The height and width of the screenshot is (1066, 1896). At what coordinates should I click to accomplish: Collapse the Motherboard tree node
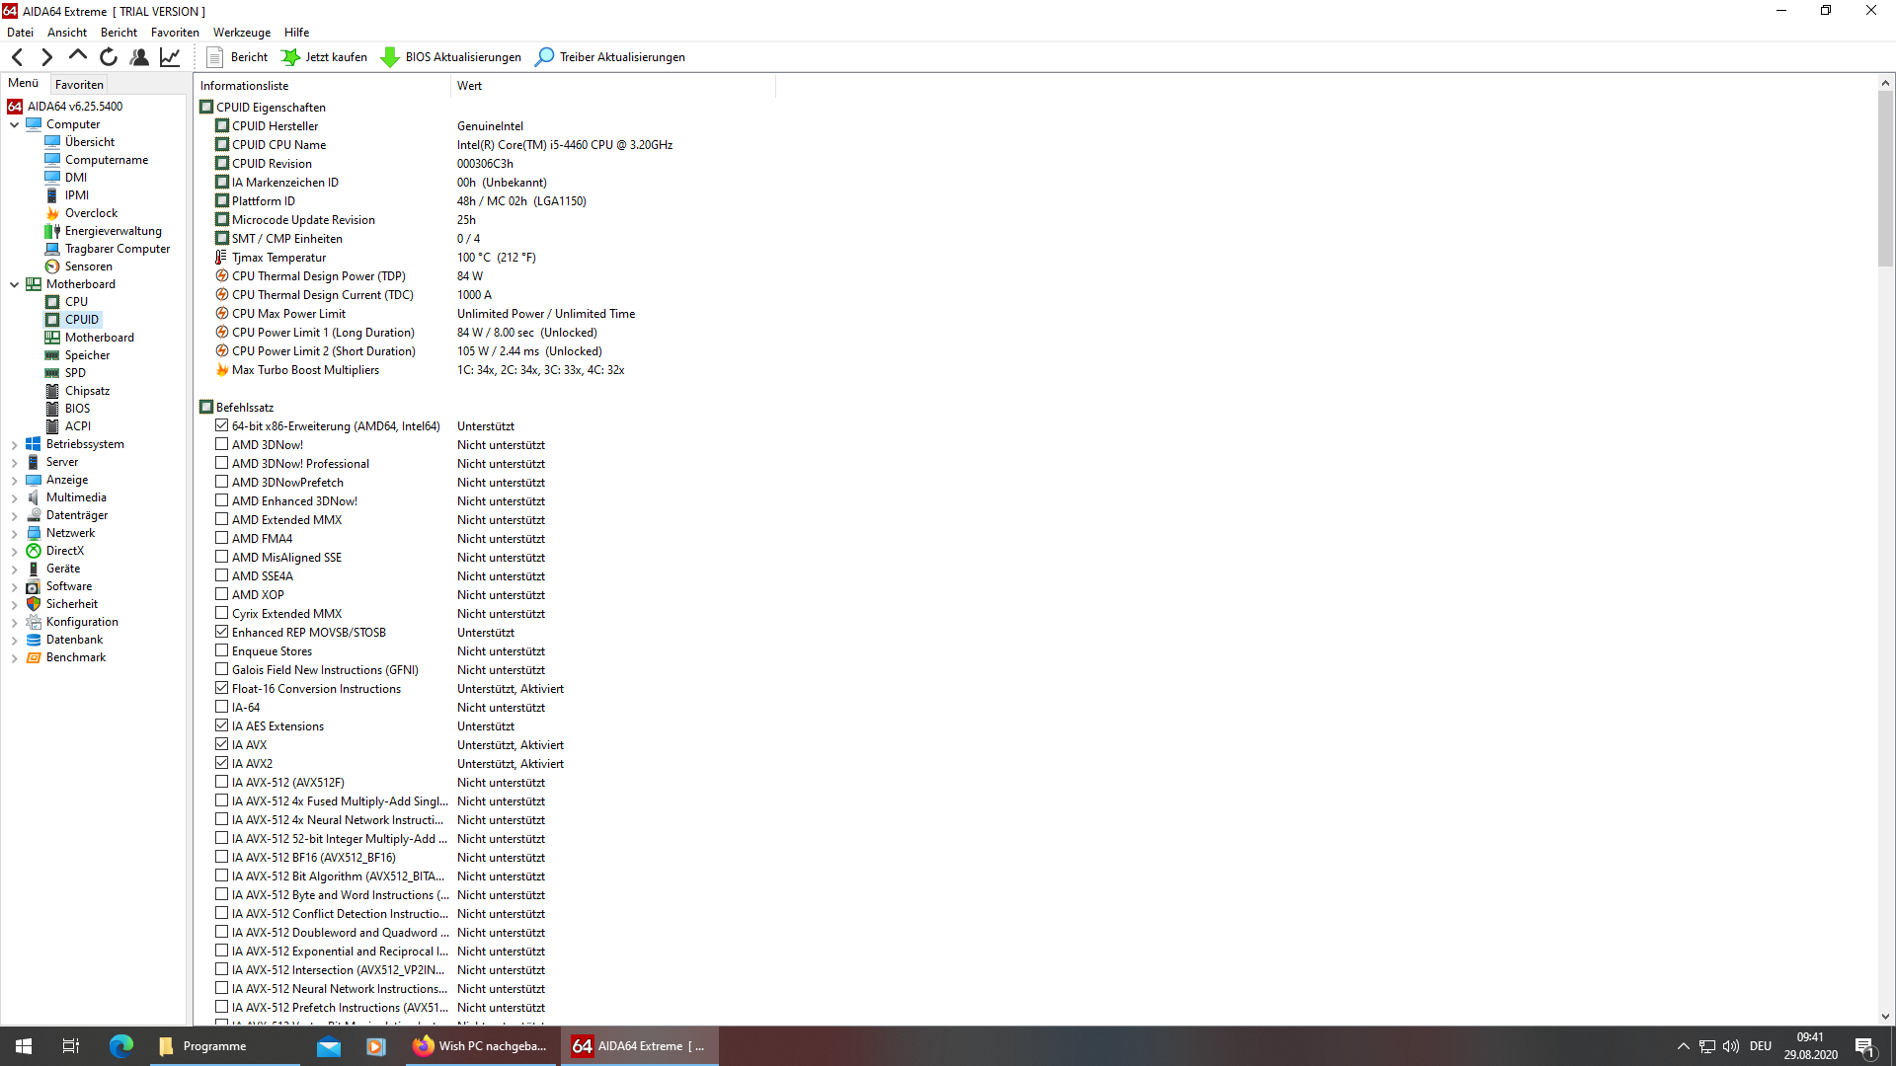[15, 284]
